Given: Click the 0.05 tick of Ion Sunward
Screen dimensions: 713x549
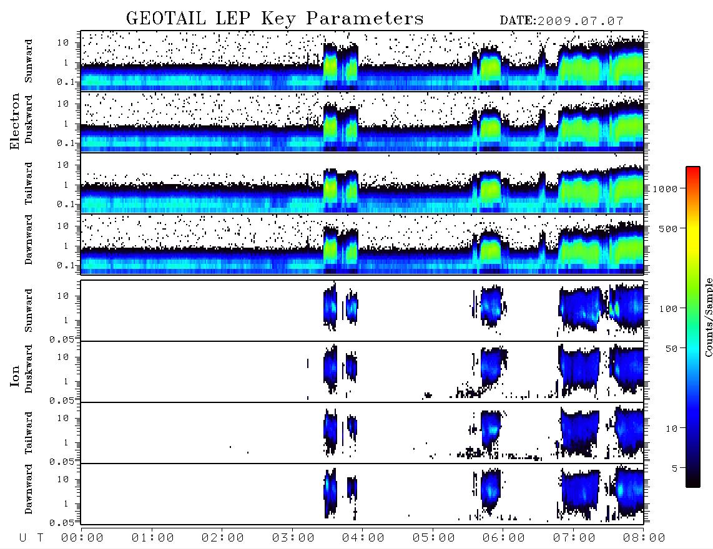Looking at the screenshot, I should tap(62, 339).
